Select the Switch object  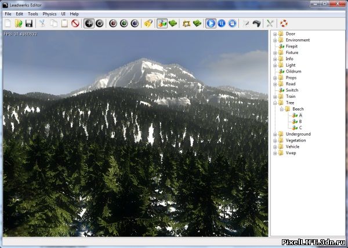(292, 90)
